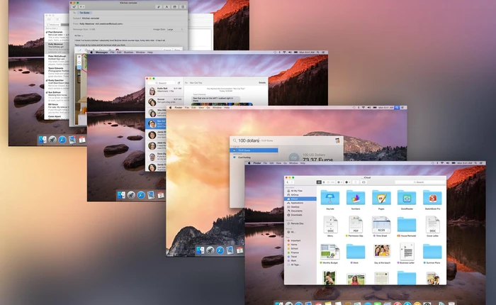Open the Katie Ball conversation
The width and height of the screenshot is (496, 305).
click(x=164, y=91)
